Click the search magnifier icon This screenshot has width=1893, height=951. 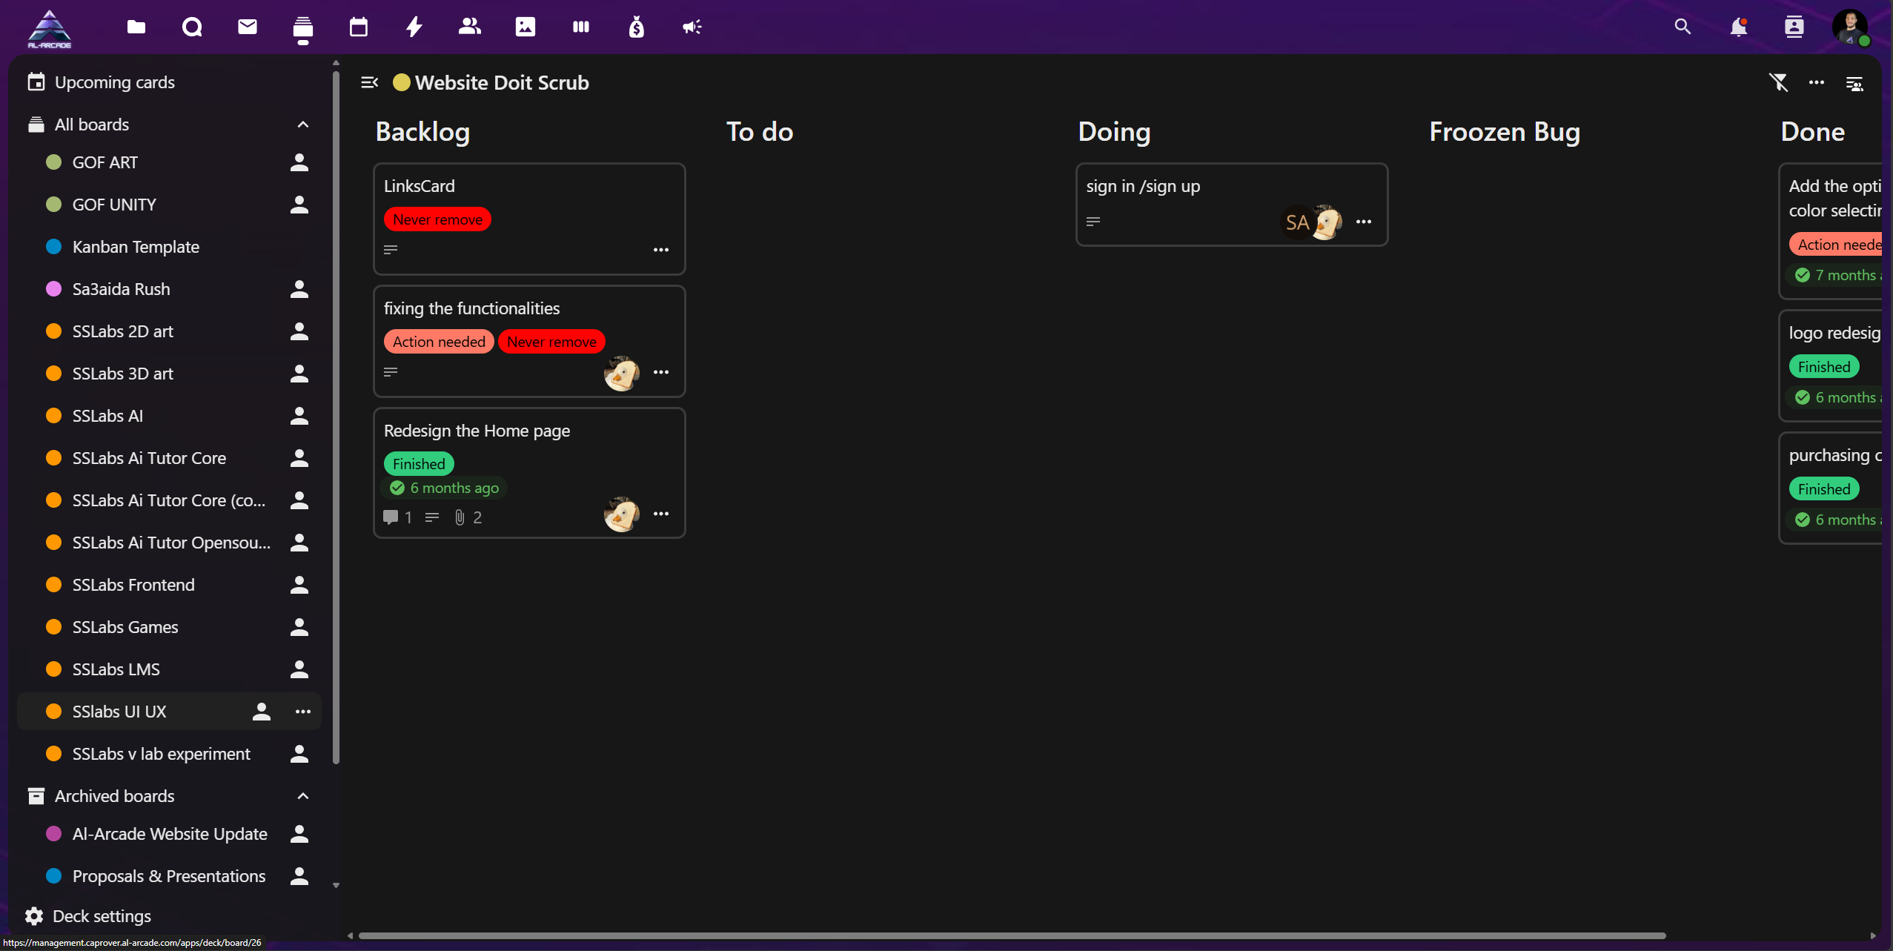tap(1683, 27)
